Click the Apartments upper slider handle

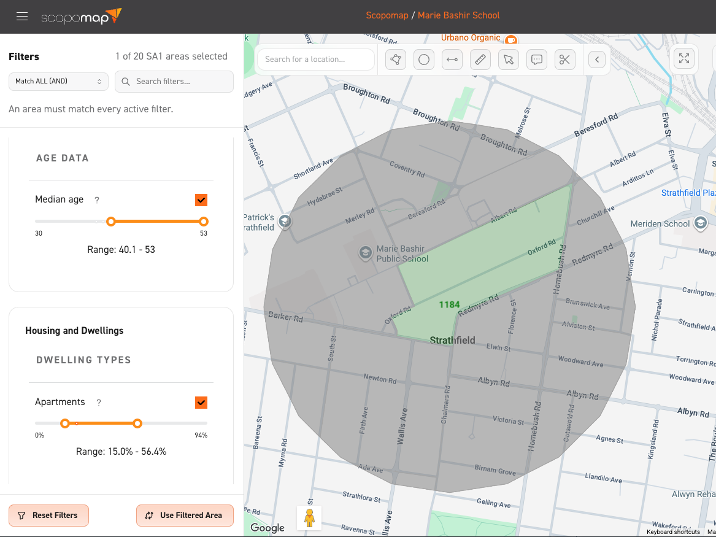pyautogui.click(x=137, y=423)
